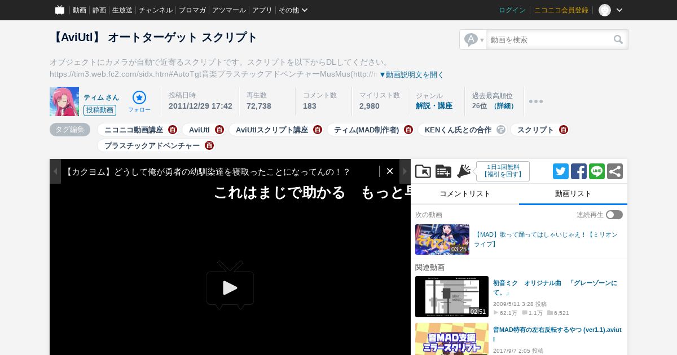Open 解説・講座 genre link
Image resolution: width=677 pixels, height=355 pixels.
[434, 106]
